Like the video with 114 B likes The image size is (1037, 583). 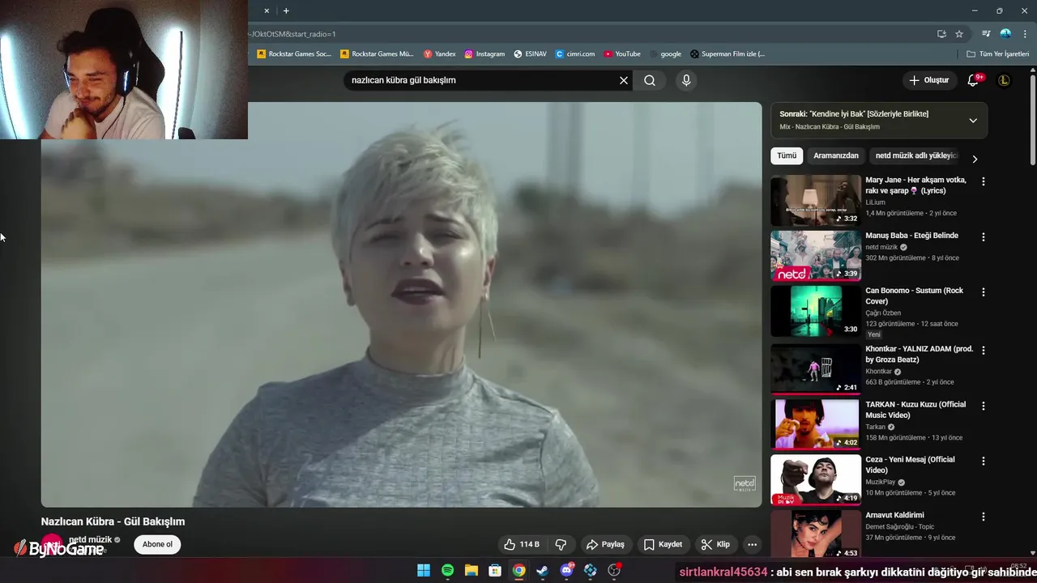521,544
